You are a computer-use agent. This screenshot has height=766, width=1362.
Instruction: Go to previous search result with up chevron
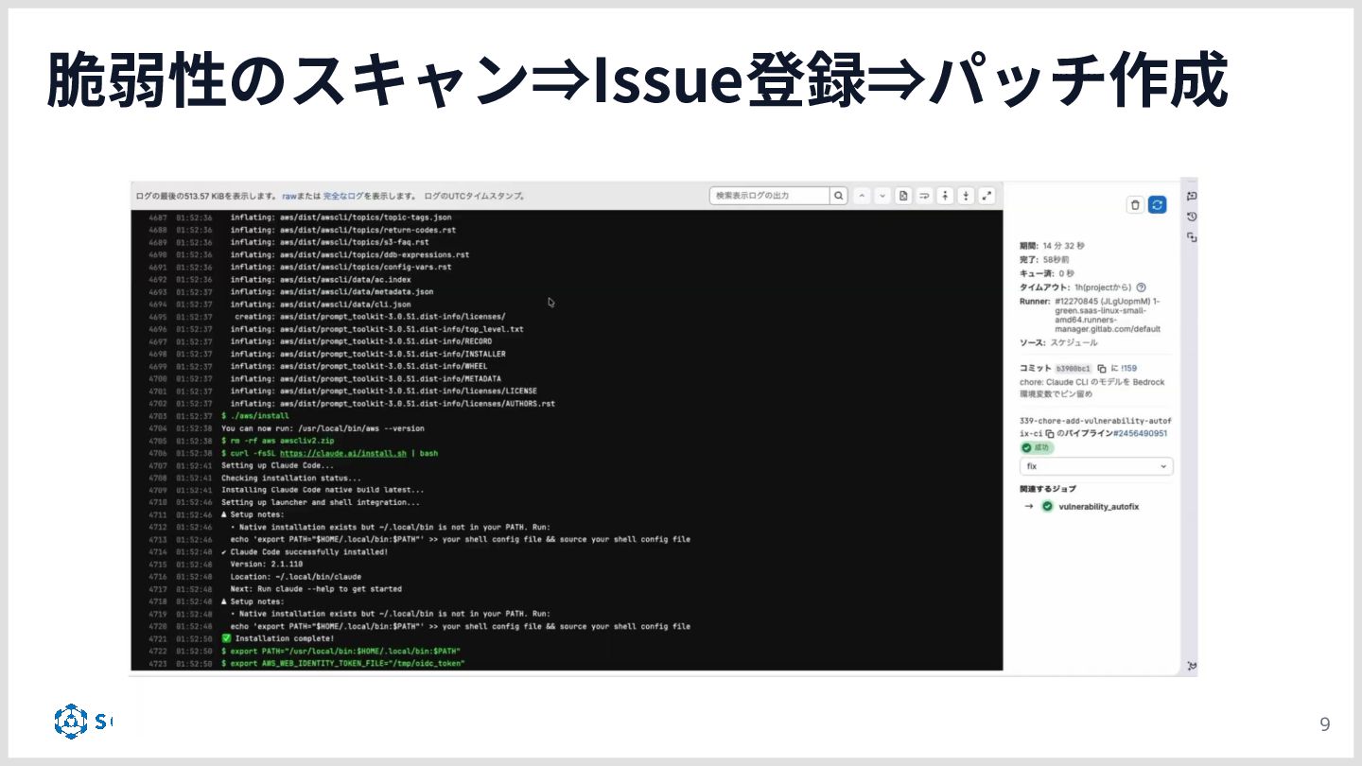pos(862,196)
